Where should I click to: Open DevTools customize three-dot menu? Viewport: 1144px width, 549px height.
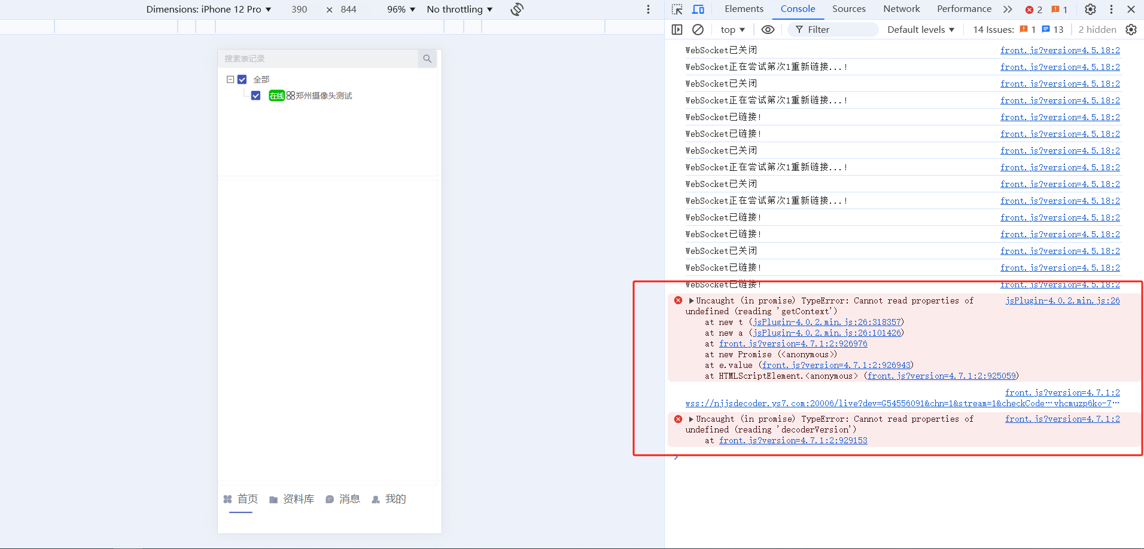[x=1111, y=10]
